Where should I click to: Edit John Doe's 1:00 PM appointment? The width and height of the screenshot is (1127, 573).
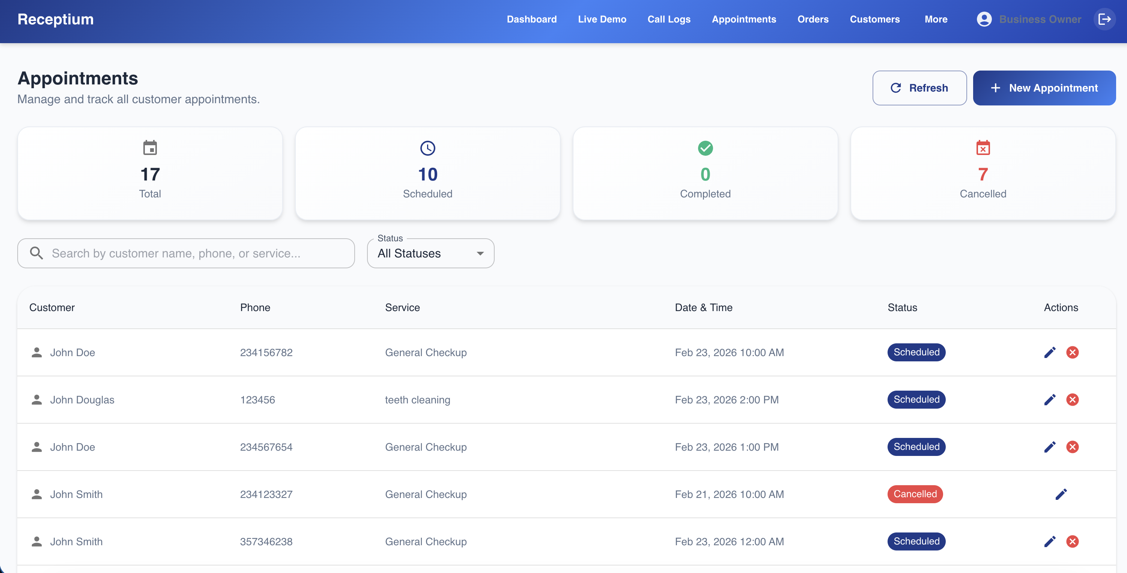pyautogui.click(x=1050, y=447)
